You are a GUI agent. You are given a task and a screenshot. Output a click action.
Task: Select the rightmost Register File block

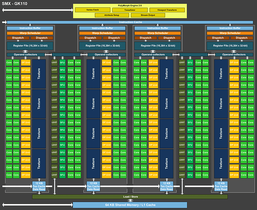pyautogui.click(x=229, y=45)
